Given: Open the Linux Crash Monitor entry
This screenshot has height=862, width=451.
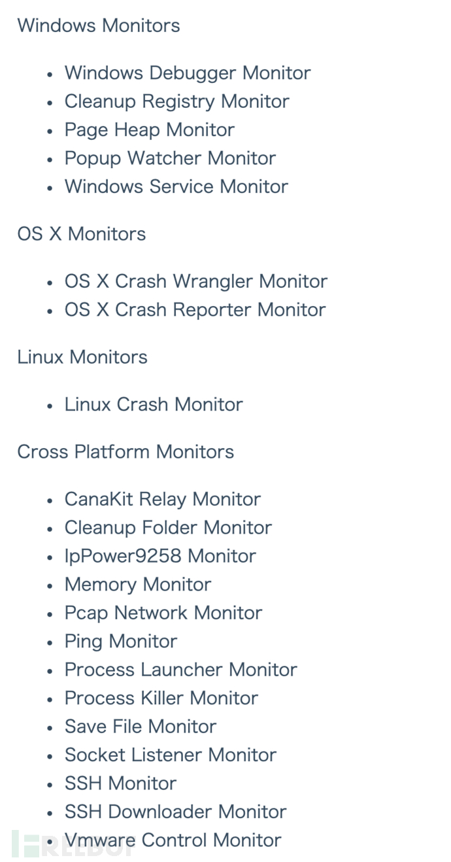Looking at the screenshot, I should click(x=153, y=404).
